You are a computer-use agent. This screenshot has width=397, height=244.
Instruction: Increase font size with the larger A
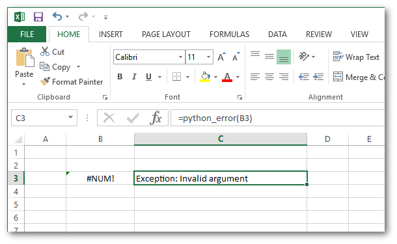point(221,57)
